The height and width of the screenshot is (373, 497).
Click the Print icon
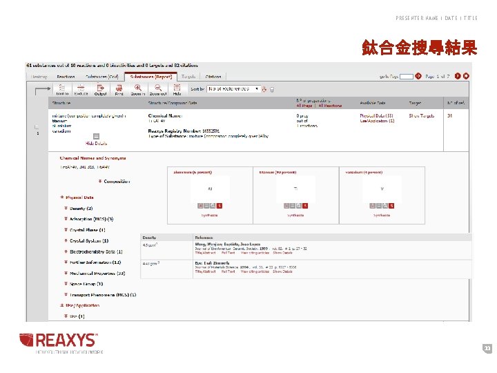click(x=119, y=89)
